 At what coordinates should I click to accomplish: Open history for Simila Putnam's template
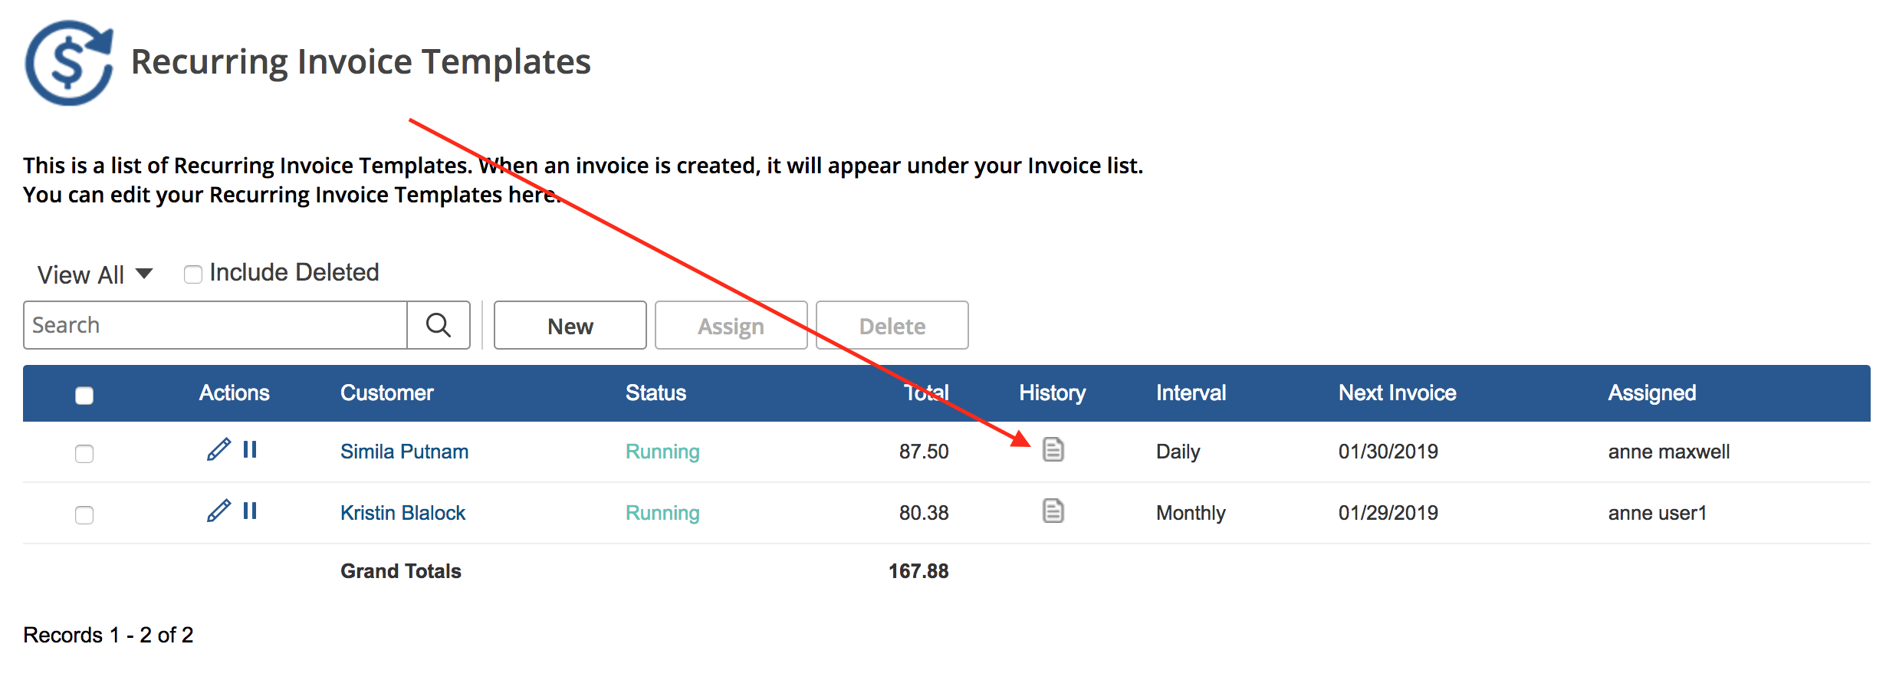tap(1053, 451)
